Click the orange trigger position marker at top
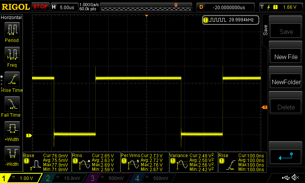Screen dimensions: 305x183 (147, 16)
